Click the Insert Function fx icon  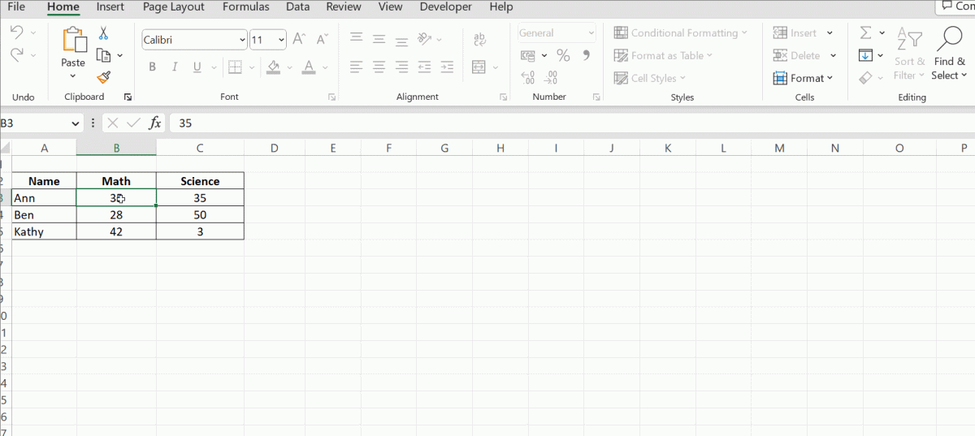pos(154,123)
